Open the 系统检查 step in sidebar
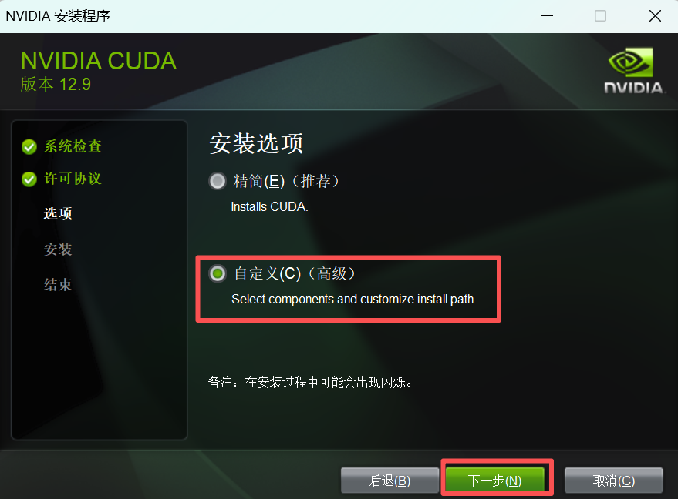 click(73, 146)
